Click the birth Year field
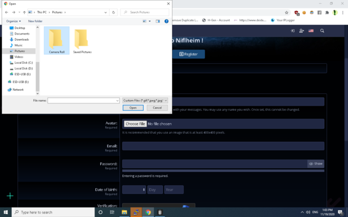 (174, 190)
